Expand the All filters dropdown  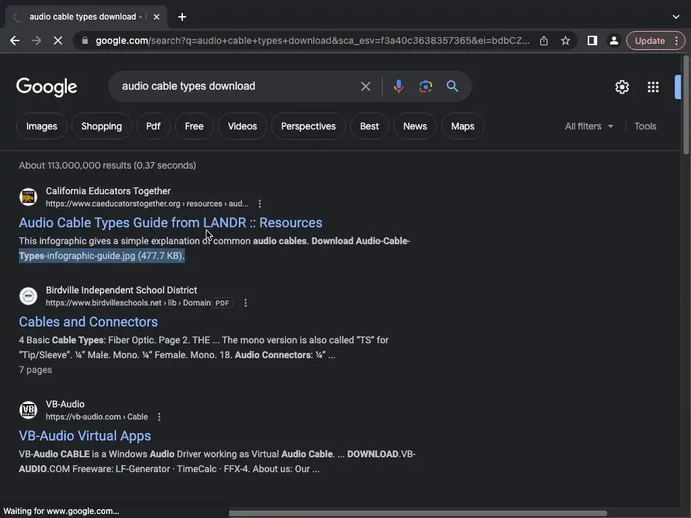coord(589,126)
